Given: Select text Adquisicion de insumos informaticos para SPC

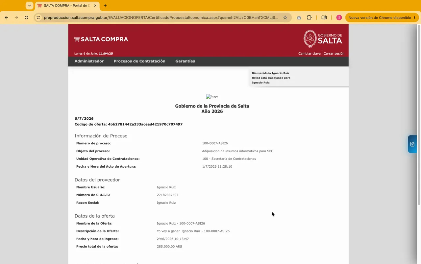Looking at the screenshot, I should click(x=237, y=151).
